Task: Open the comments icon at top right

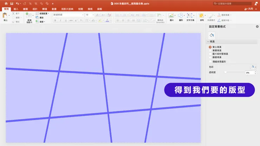Action: coord(256,4)
